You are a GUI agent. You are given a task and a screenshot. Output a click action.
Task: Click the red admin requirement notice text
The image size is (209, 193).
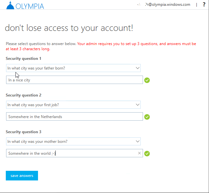point(136,44)
